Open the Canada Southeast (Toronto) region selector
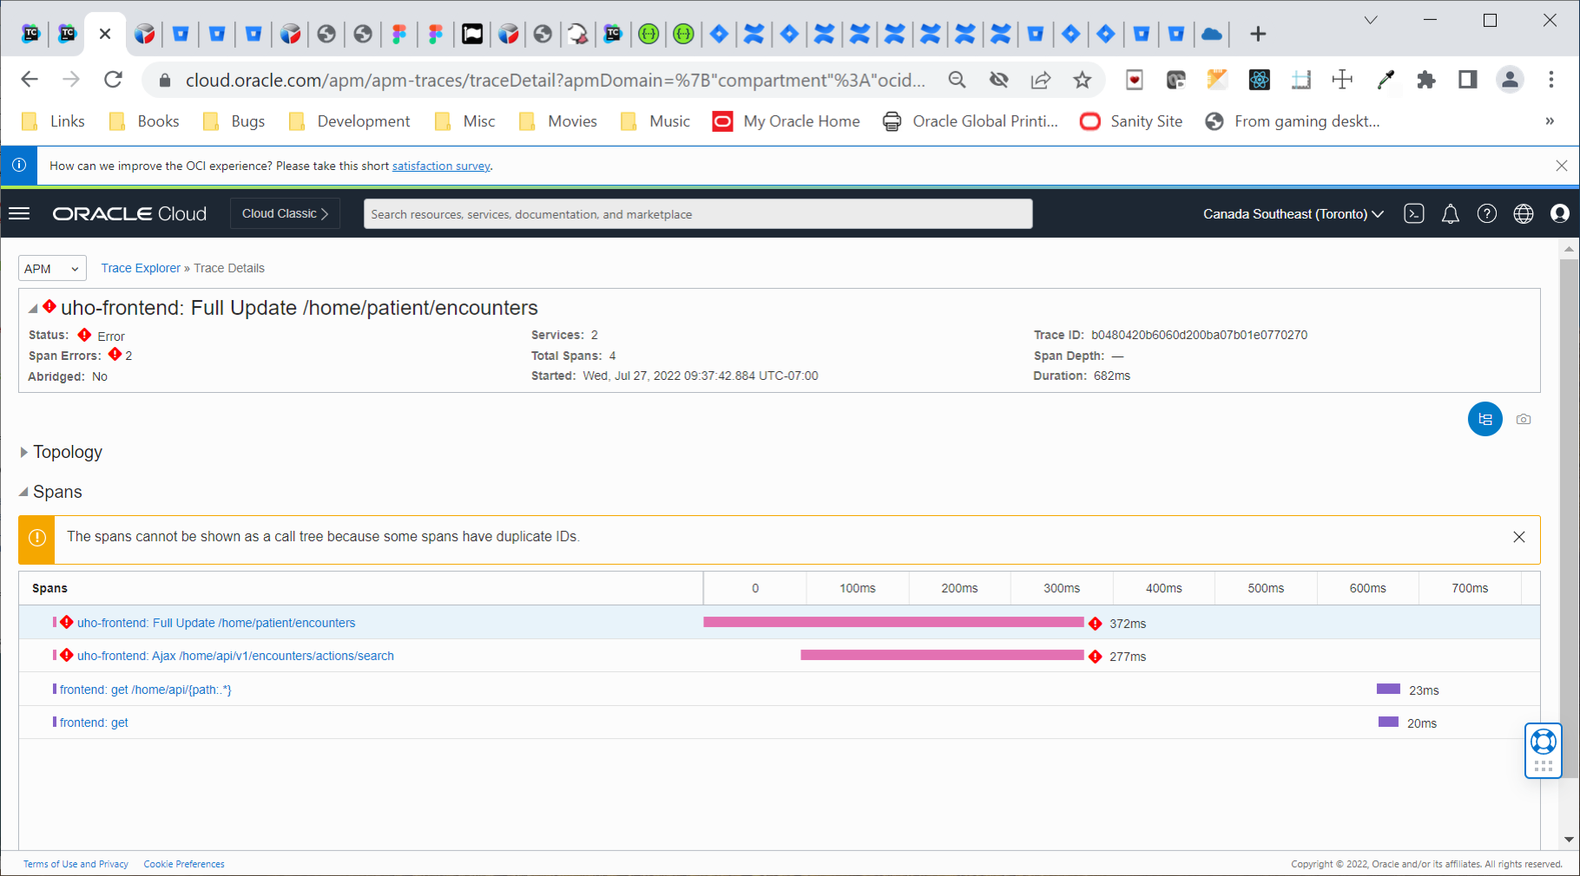 point(1293,214)
